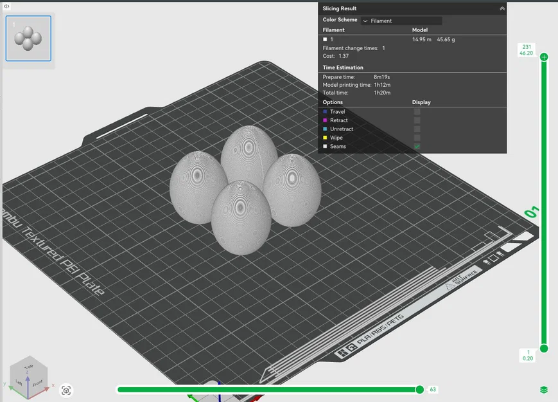Click the '14.95 m' filament length value
The height and width of the screenshot is (402, 558).
pyautogui.click(x=422, y=40)
